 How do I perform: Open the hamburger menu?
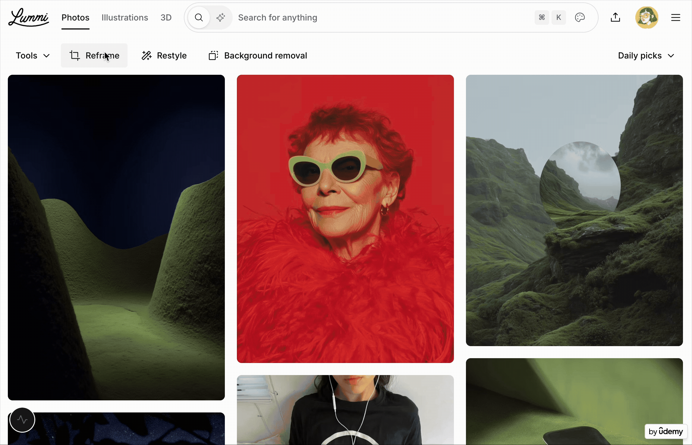675,17
